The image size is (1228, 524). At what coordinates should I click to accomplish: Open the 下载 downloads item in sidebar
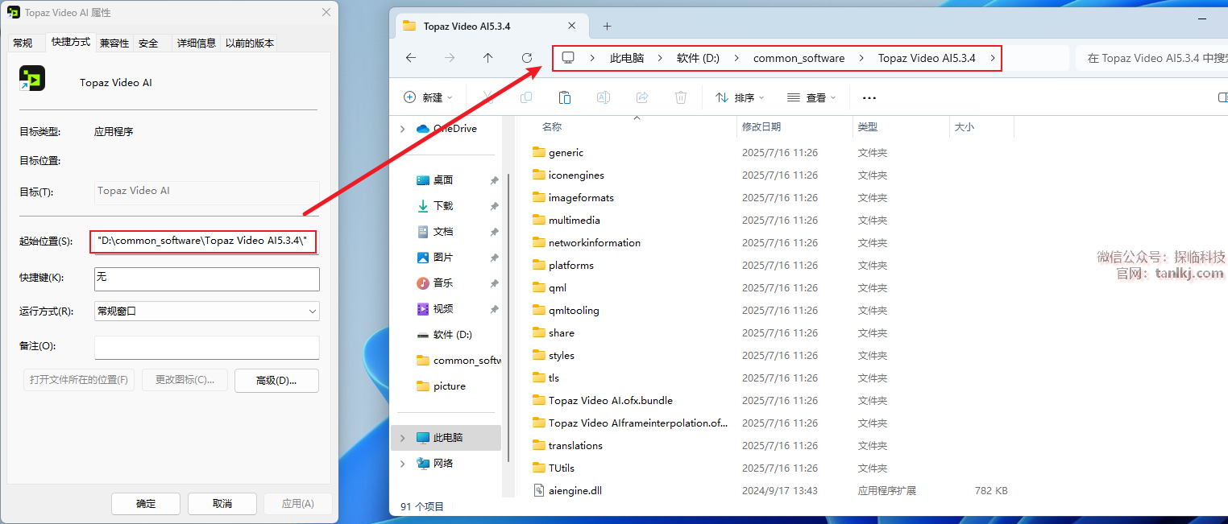[443, 206]
